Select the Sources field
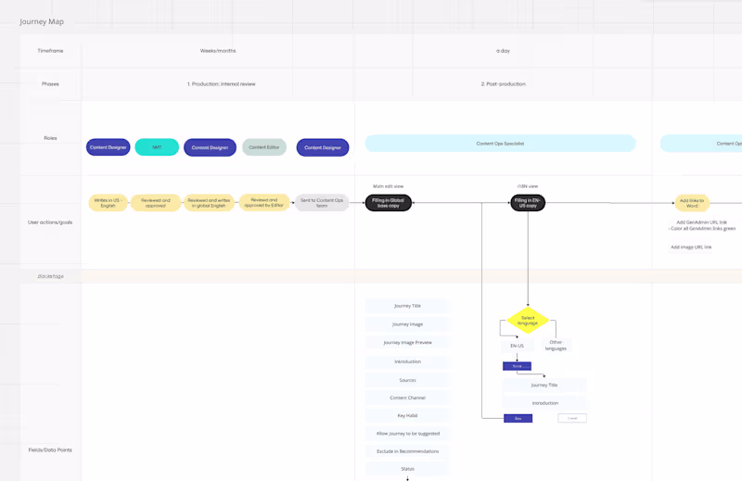Viewport: 742px width, 481px height. point(407,380)
